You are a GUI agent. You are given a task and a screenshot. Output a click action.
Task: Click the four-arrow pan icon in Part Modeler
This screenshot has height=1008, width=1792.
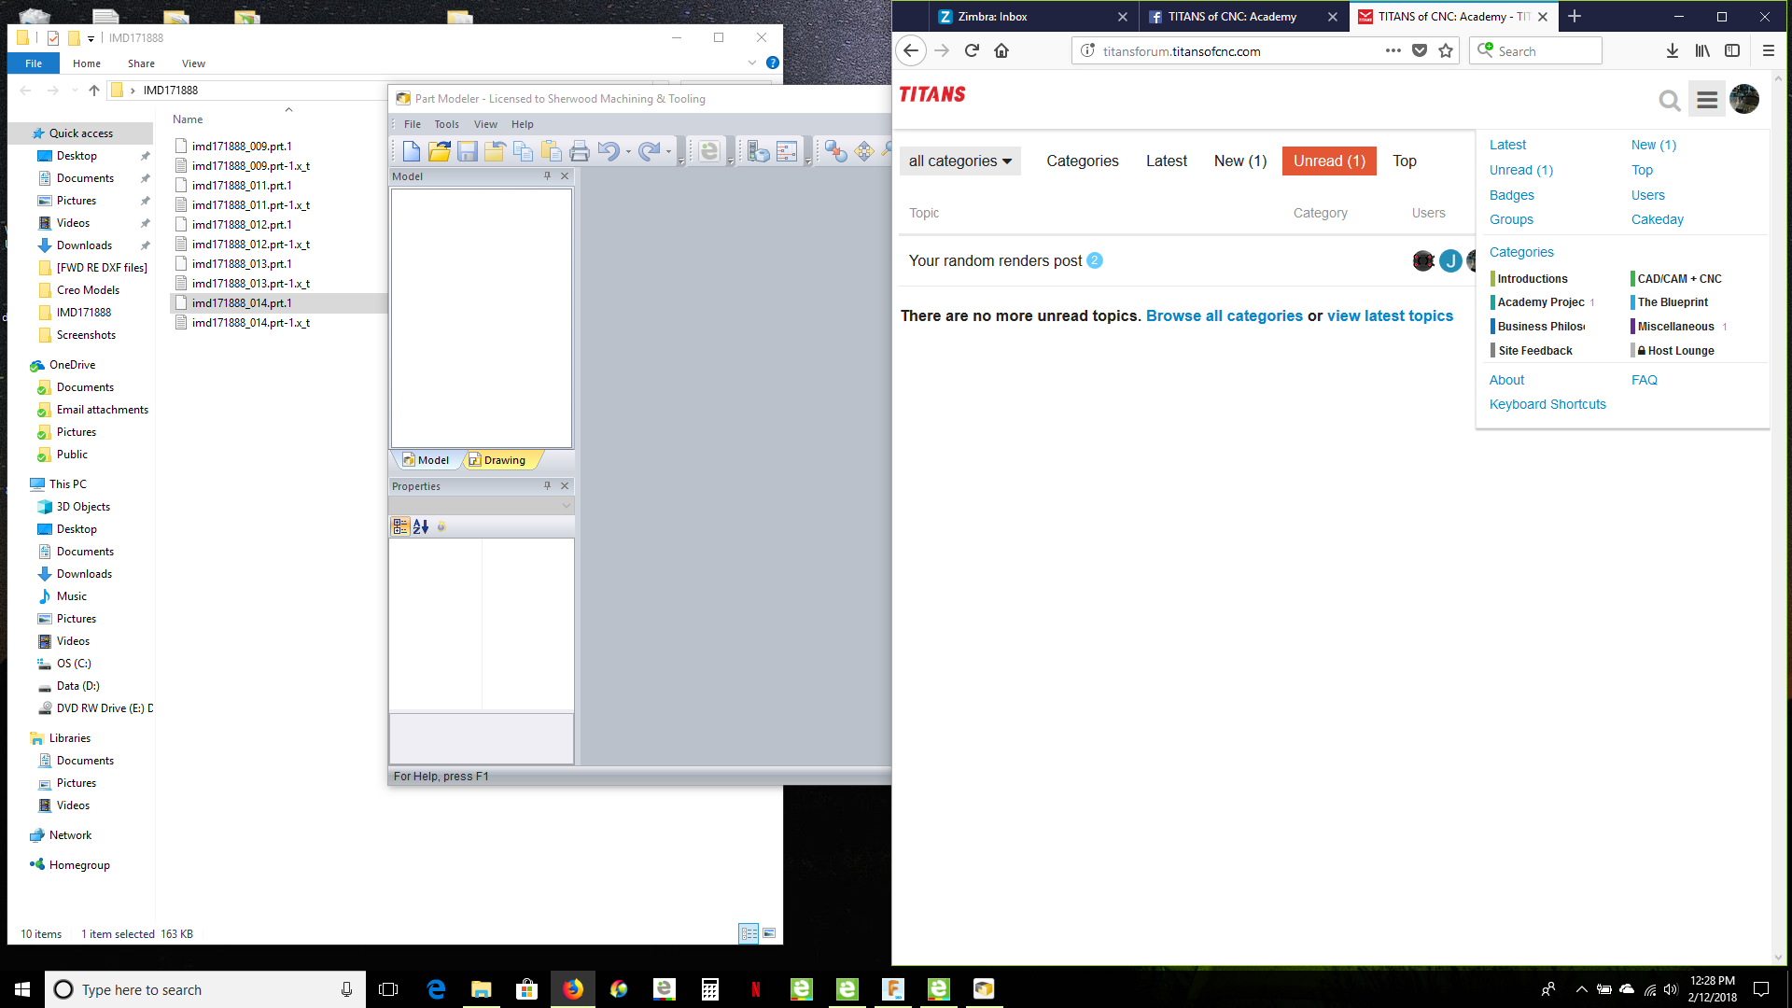click(x=864, y=151)
